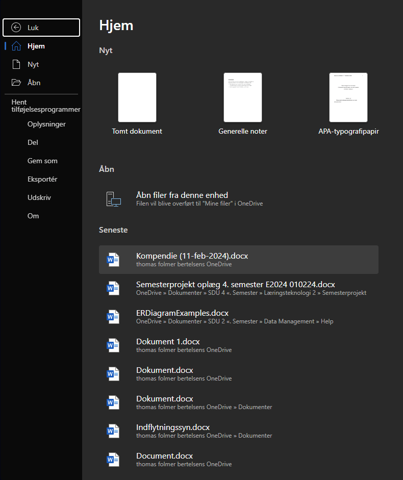Click the blank page icon next to Nyt
Screen dimensions: 403x480
[x=16, y=64]
